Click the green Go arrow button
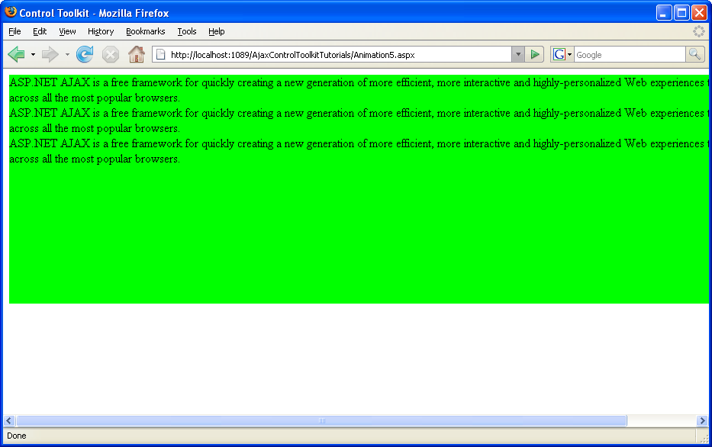The image size is (712, 447). tap(534, 54)
